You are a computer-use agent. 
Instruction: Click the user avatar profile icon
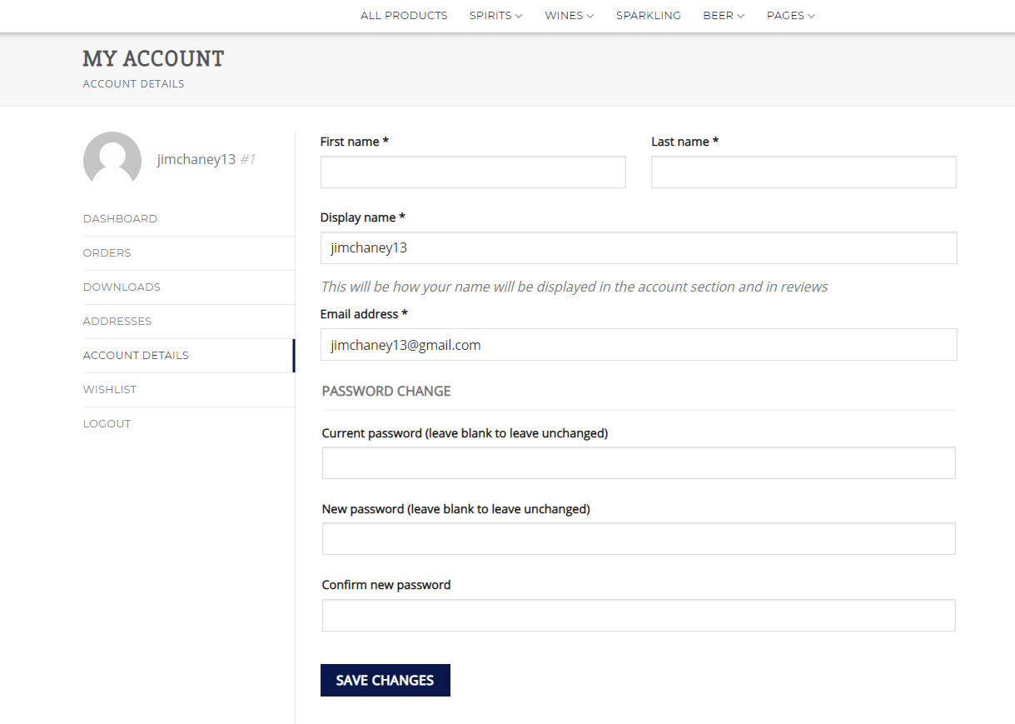112,159
